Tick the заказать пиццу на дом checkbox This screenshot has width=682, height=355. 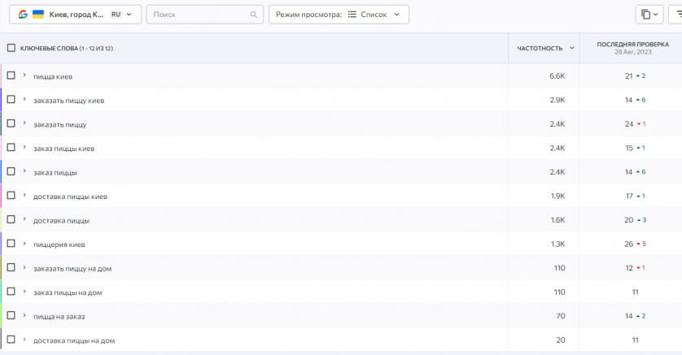tap(11, 268)
